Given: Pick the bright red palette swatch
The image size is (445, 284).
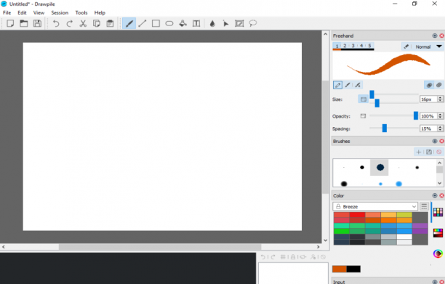Looking at the screenshot, I should 357,214.
